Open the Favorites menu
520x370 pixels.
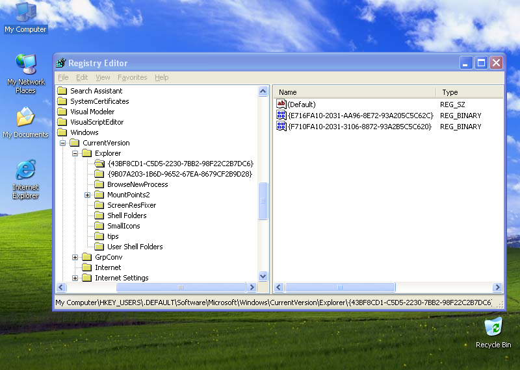tap(133, 77)
